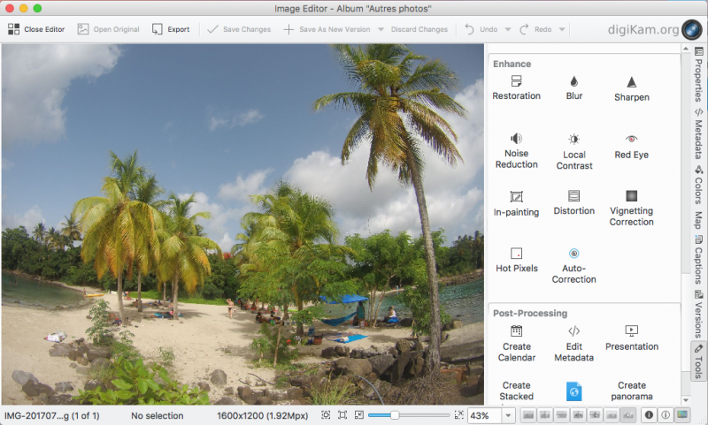Viewport: 708px width, 425px height.
Task: Open the Create panorama tool
Action: pos(632,391)
